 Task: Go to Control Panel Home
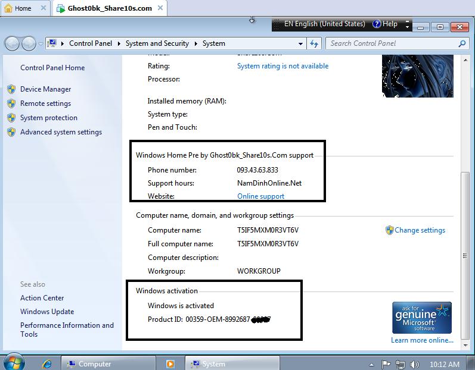click(x=52, y=68)
